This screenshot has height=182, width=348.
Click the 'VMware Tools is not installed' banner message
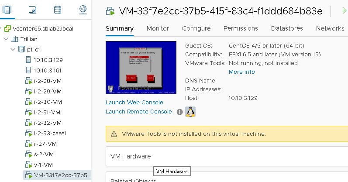[194, 134]
